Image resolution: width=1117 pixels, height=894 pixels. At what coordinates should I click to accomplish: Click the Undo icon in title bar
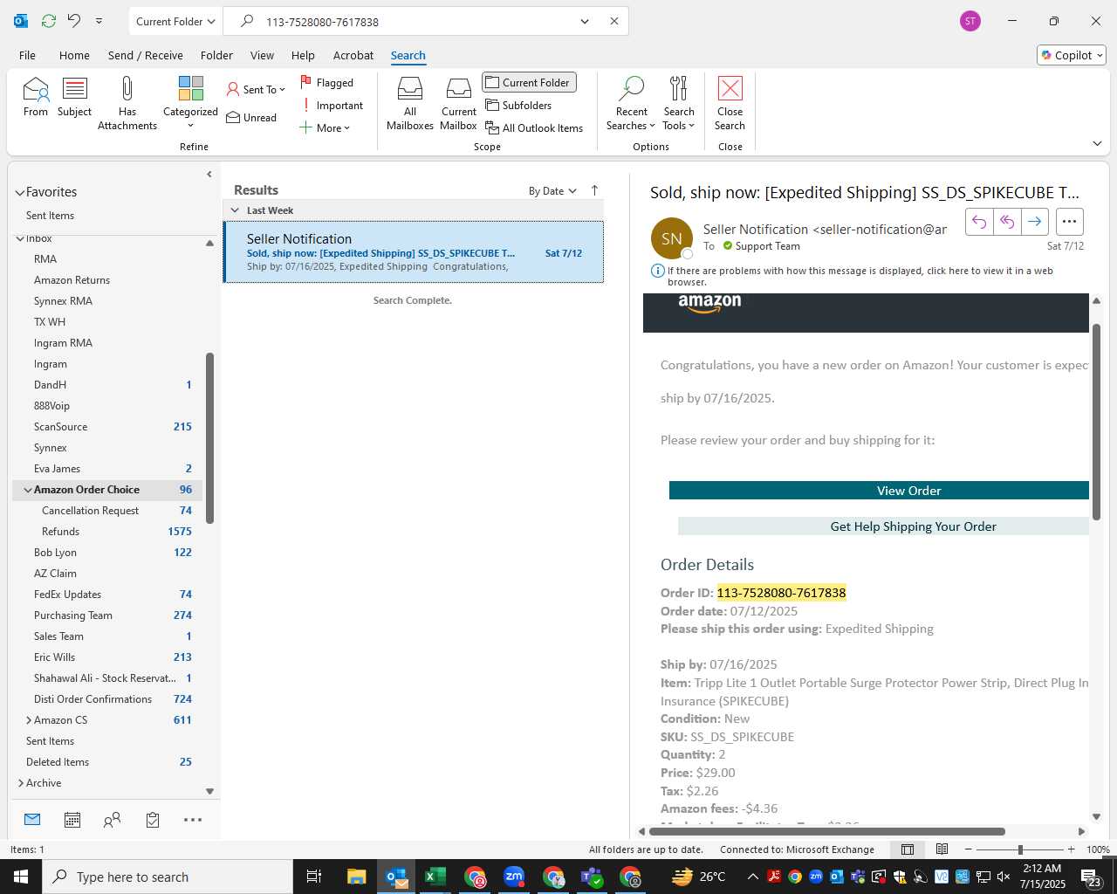click(x=74, y=21)
